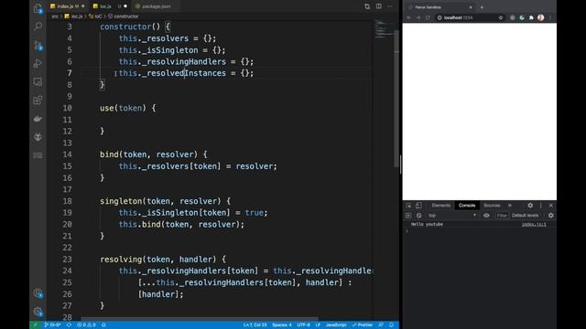The width and height of the screenshot is (586, 329).
Task: Split the editor to the right
Action: (x=378, y=6)
